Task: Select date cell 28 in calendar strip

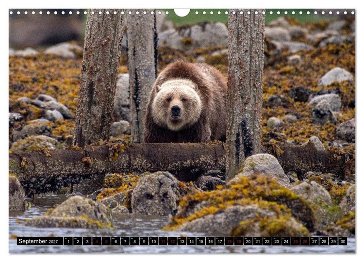Action: click(324, 241)
